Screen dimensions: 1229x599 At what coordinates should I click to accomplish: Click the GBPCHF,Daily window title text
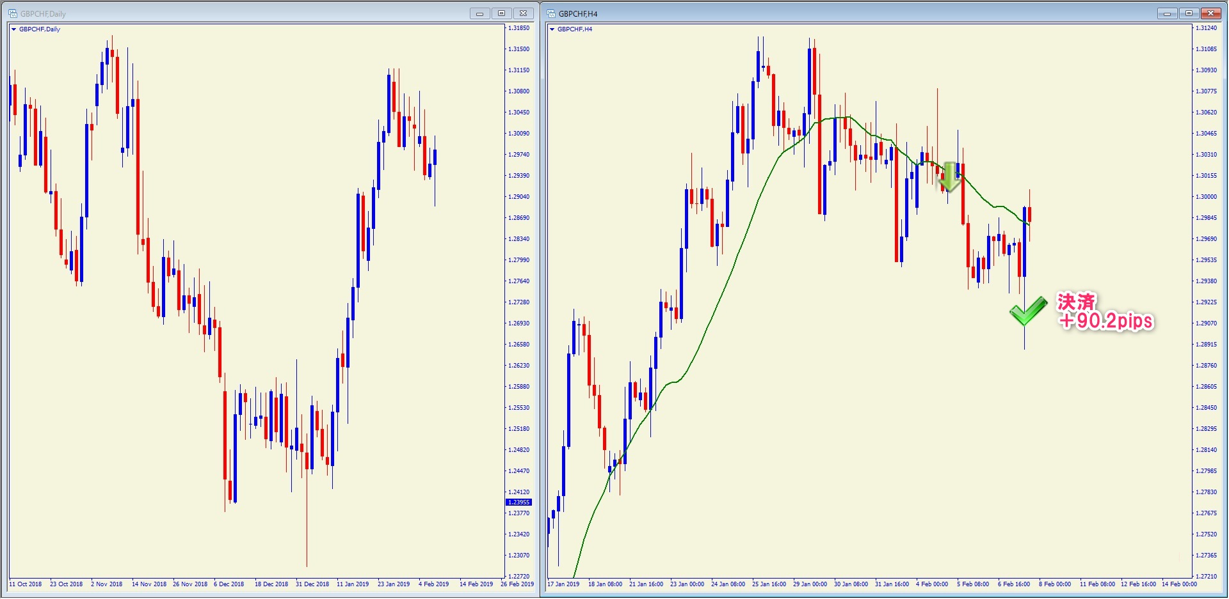click(x=43, y=14)
